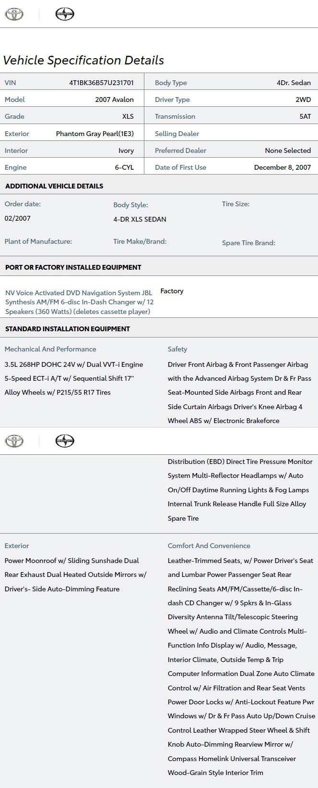318x788 pixels.
Task: Click the 'Driver Front Airbag & Front Passenger Airbag' line
Action: [238, 364]
